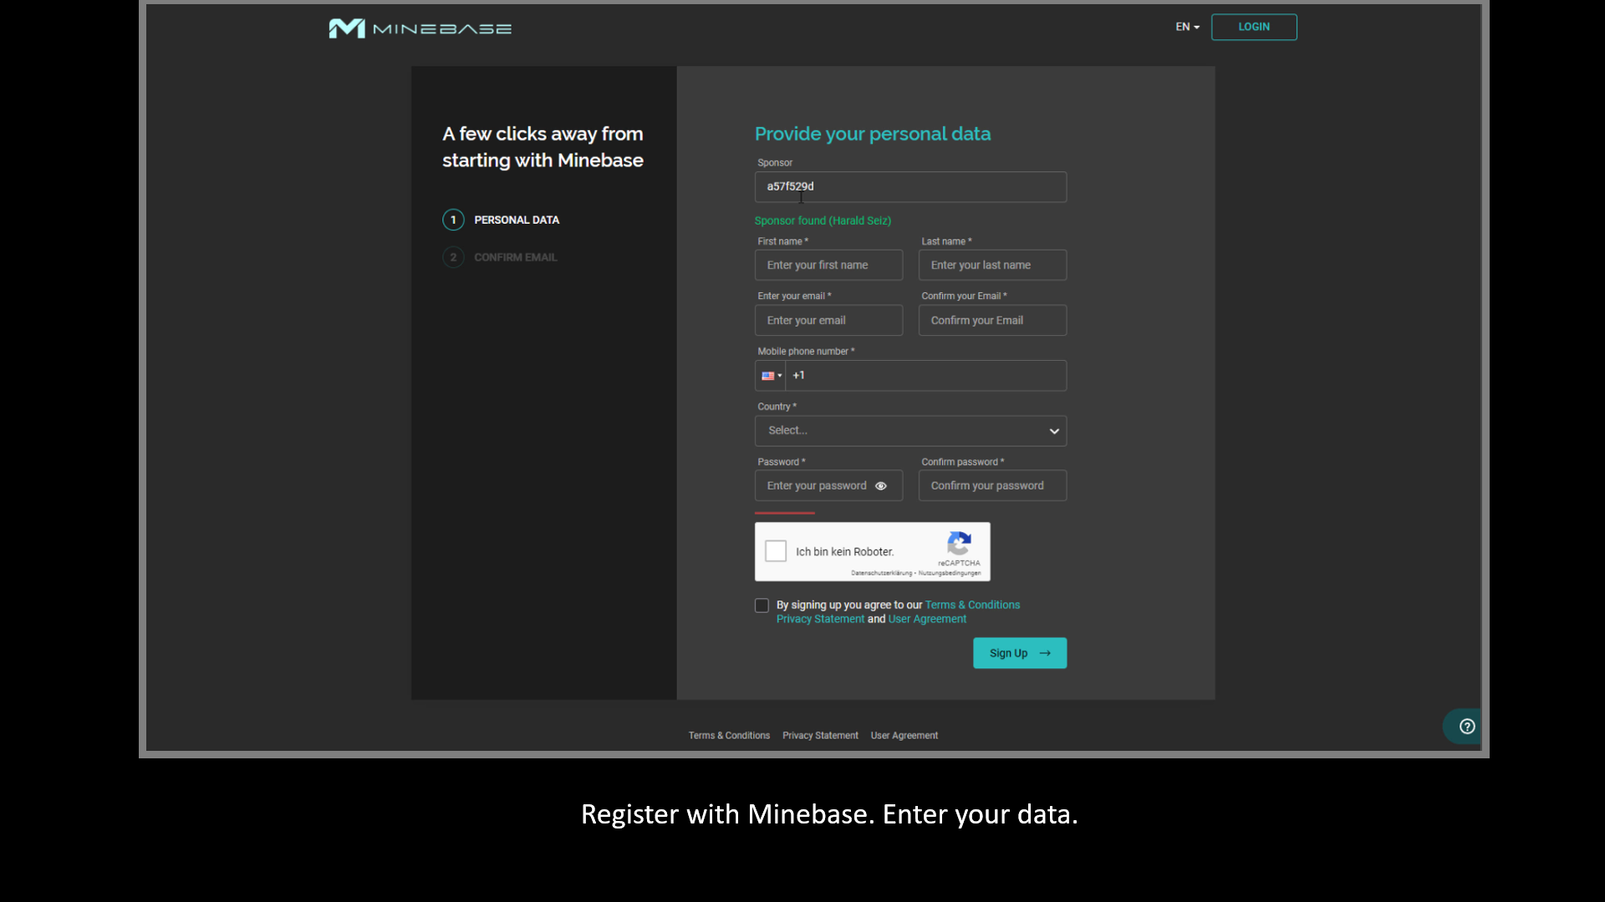The height and width of the screenshot is (902, 1605).
Task: Toggle password visibility eye icon
Action: tap(881, 486)
